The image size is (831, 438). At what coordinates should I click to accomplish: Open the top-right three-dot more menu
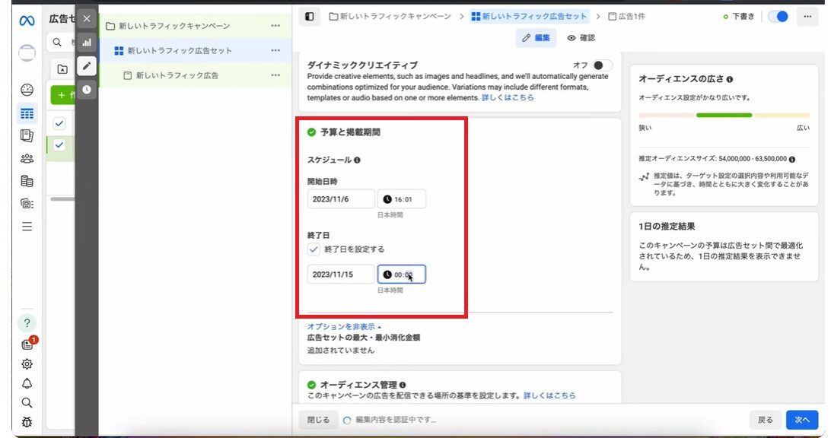pyautogui.click(x=807, y=16)
